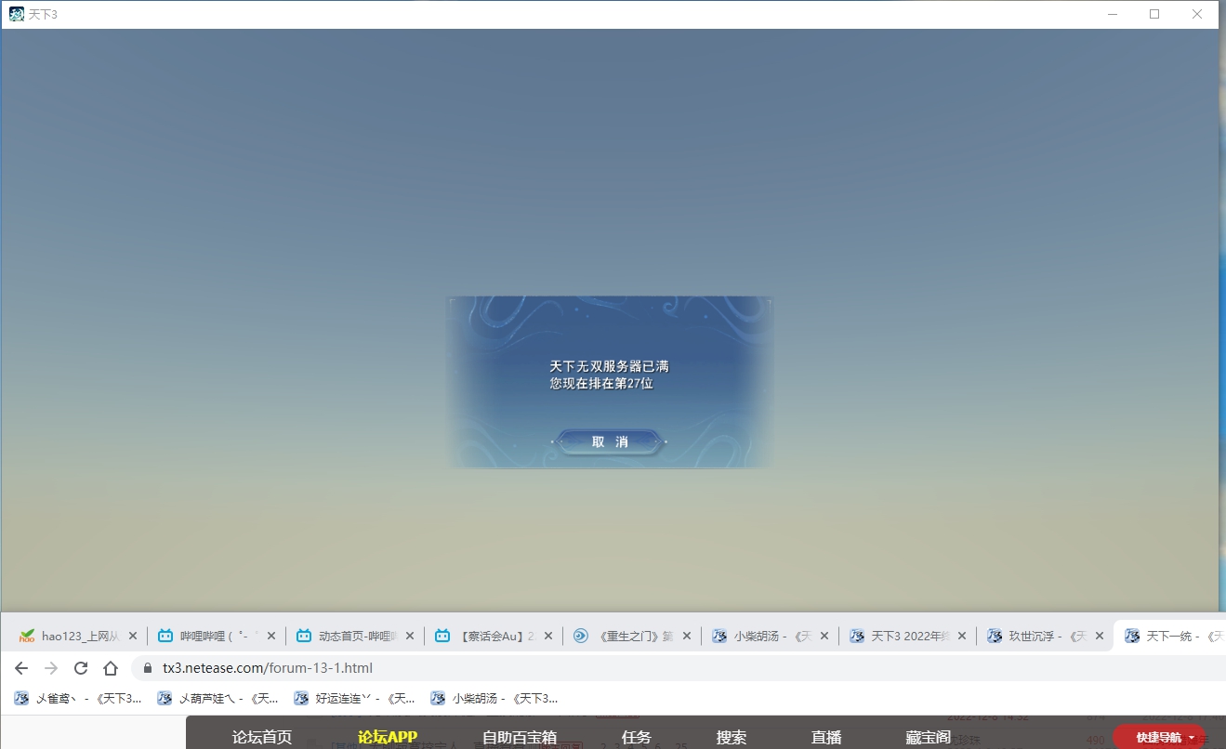Close the 天下3 game window
1226x749 pixels.
[1197, 14]
